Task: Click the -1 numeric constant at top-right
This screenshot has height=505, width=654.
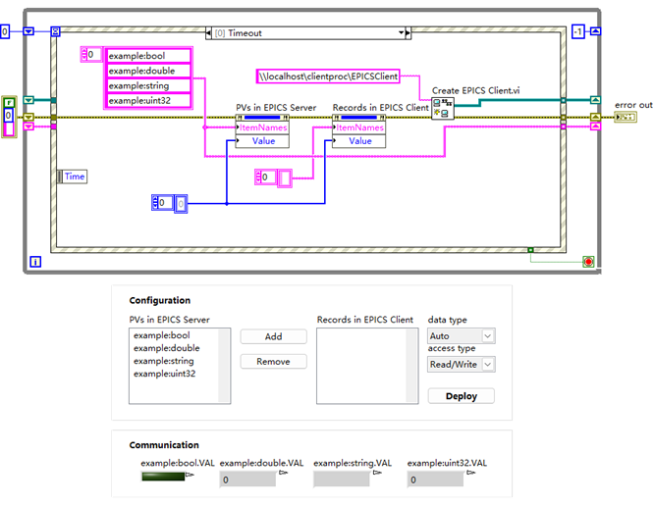Action: pyautogui.click(x=577, y=31)
